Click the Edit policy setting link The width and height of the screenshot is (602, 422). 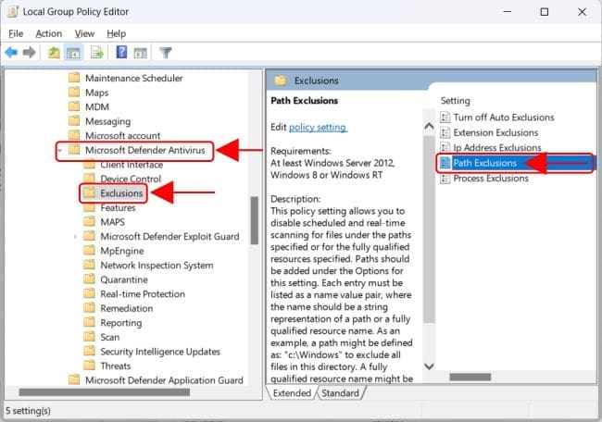(318, 127)
